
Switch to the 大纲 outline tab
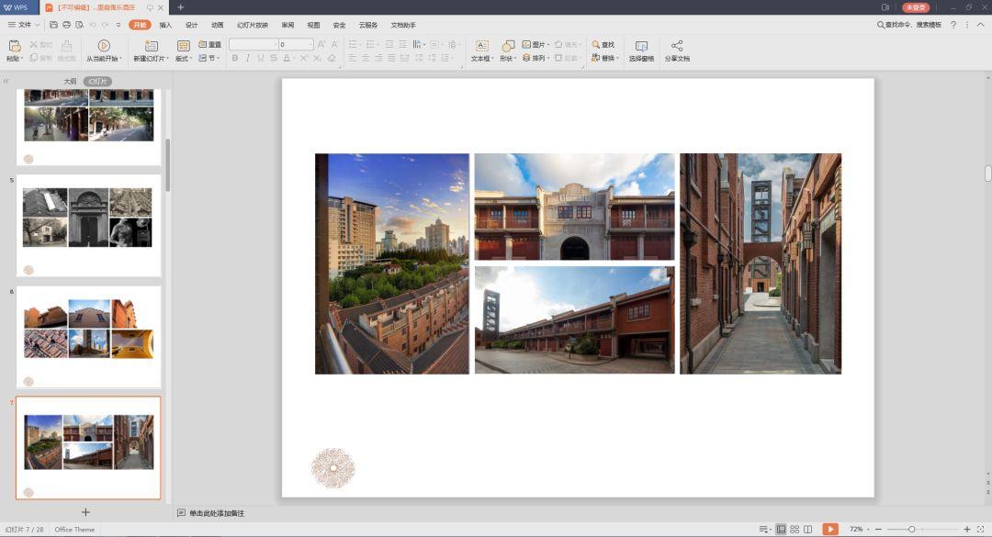tap(70, 82)
